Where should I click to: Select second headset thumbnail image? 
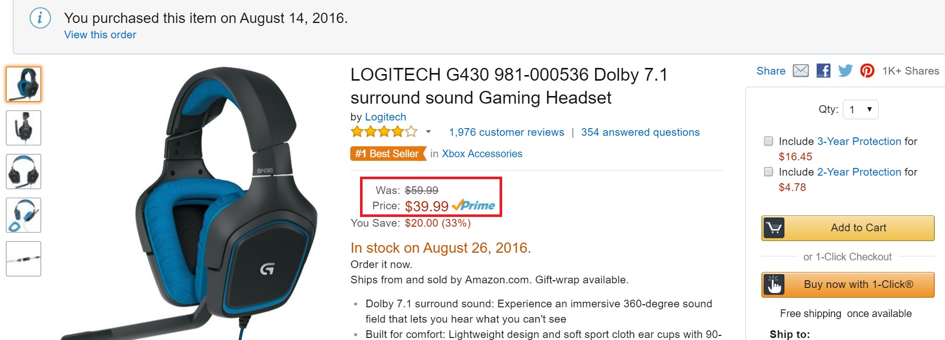tap(24, 128)
